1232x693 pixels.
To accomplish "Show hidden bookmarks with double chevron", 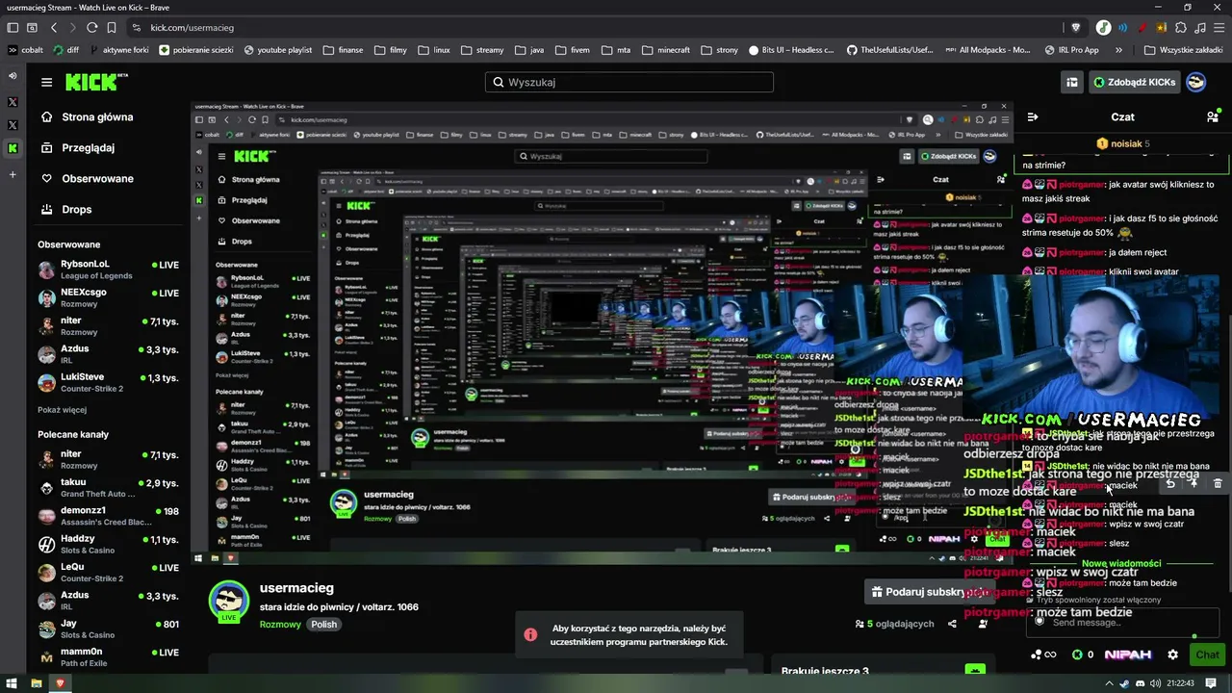I will (1118, 50).
